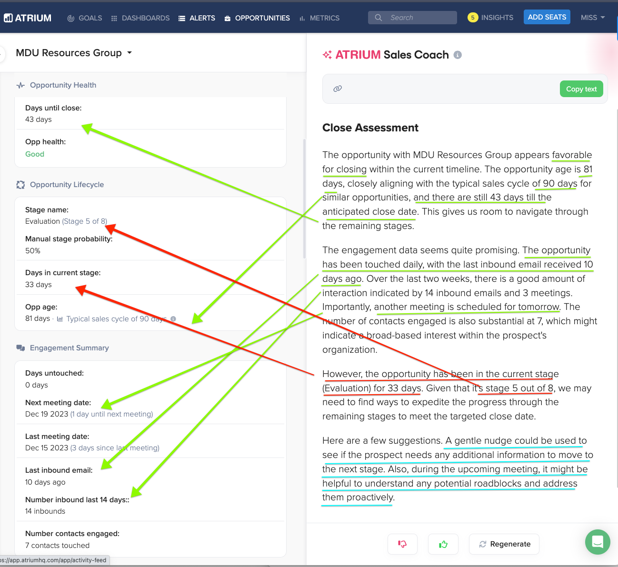Click the 0 days untouched value
Viewport: 618px width, 567px height.
pyautogui.click(x=37, y=385)
